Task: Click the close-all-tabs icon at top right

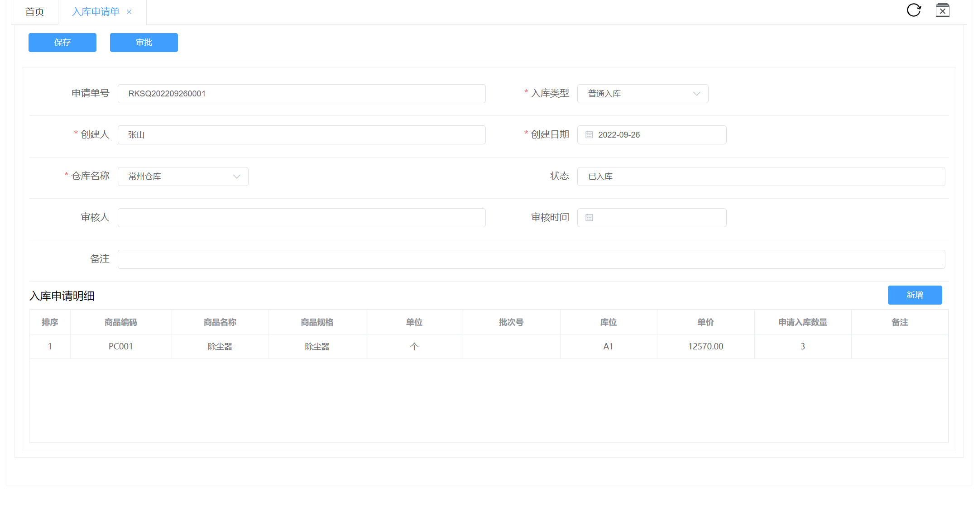Action: pos(942,10)
